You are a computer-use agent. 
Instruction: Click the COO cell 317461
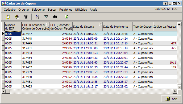pyautogui.click(x=36, y=82)
